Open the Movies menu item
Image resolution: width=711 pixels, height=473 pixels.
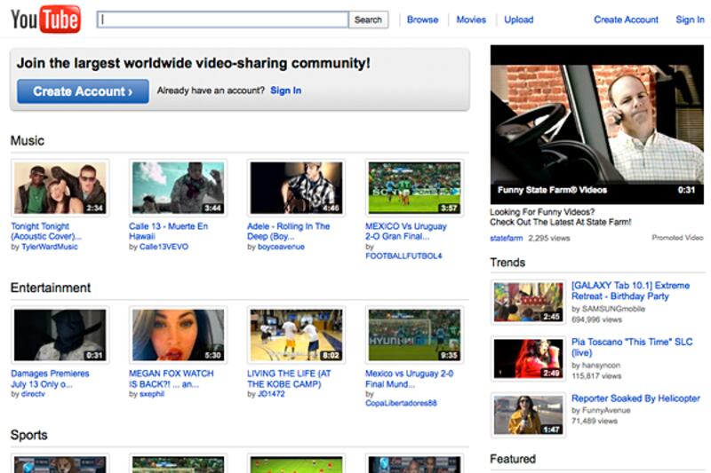tap(471, 20)
